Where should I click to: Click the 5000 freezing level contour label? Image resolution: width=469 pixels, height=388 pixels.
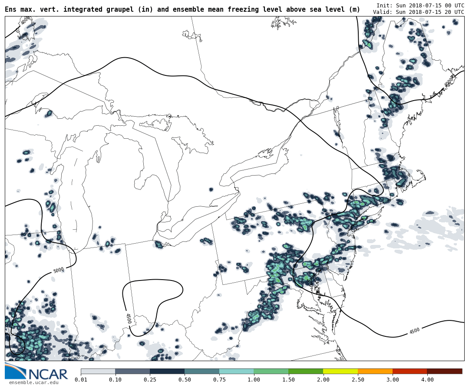[x=59, y=270]
